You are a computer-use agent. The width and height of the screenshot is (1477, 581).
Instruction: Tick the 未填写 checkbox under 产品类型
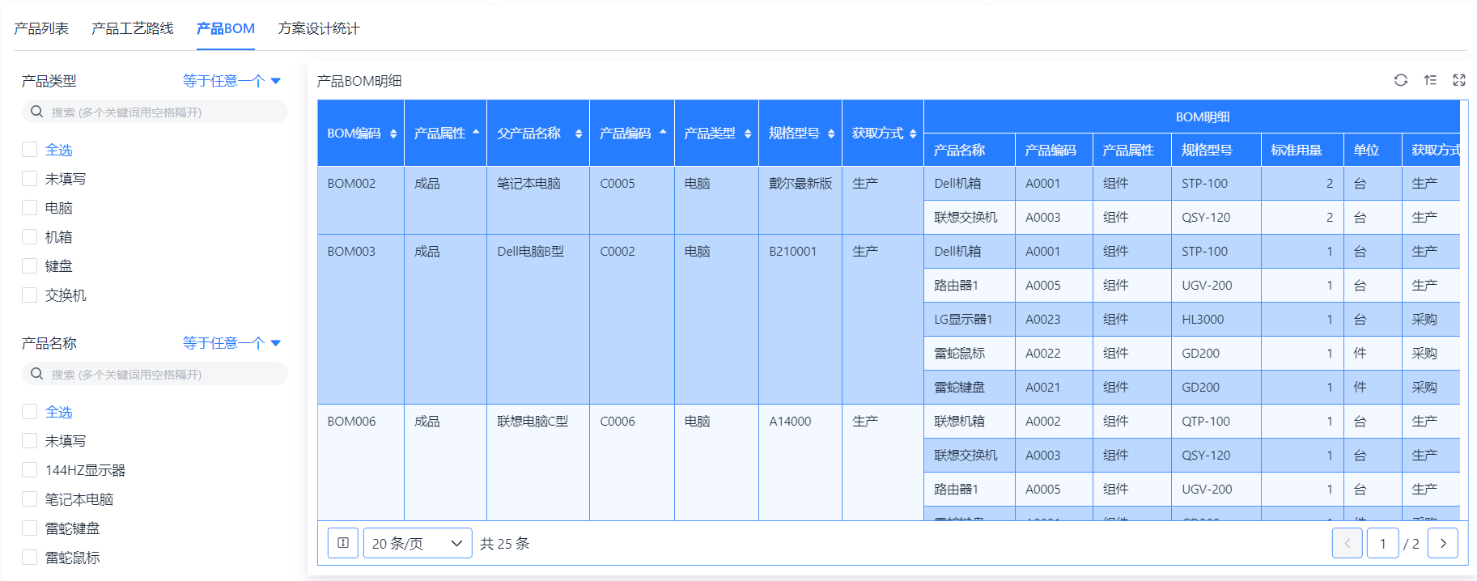(x=30, y=179)
